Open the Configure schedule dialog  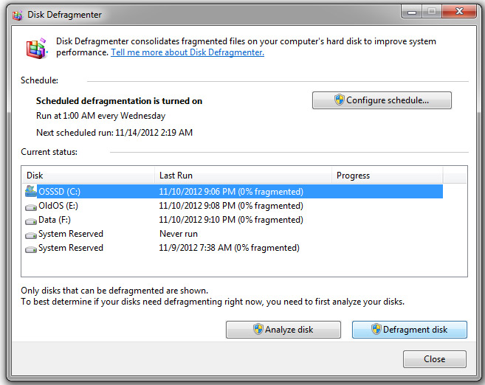[382, 100]
